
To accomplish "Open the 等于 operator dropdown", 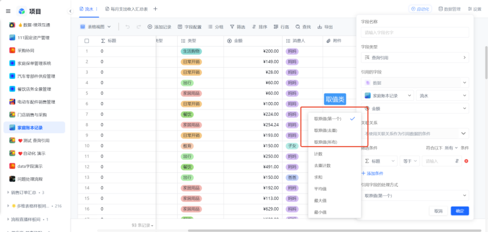I will click(409, 161).
